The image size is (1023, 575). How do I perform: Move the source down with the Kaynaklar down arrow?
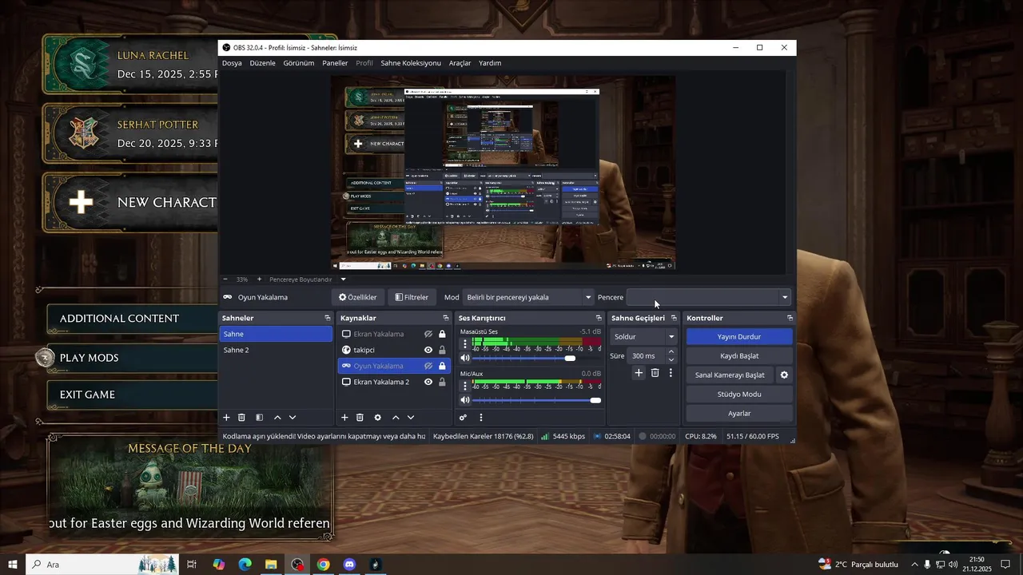411,418
